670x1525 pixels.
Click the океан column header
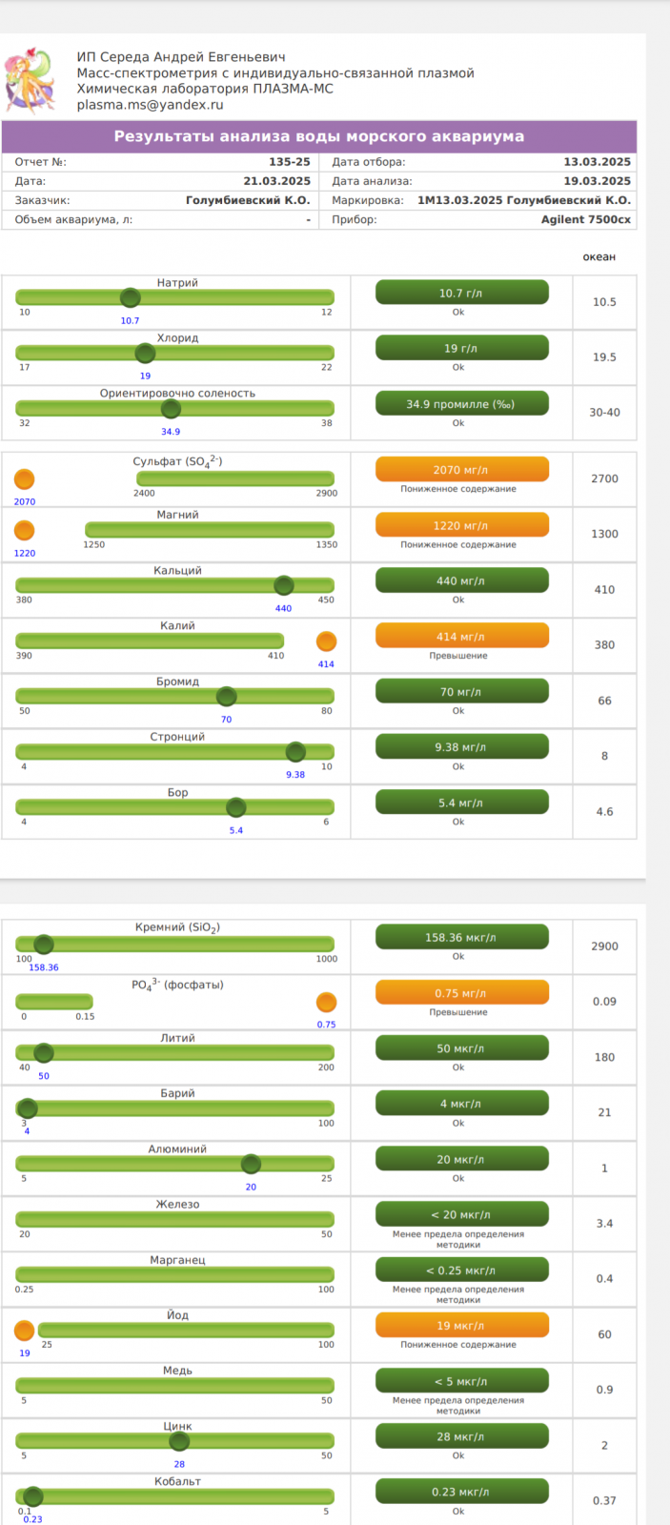pyautogui.click(x=599, y=257)
